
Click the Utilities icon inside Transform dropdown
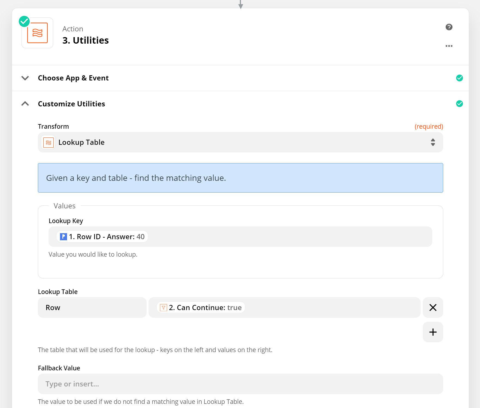click(x=48, y=142)
